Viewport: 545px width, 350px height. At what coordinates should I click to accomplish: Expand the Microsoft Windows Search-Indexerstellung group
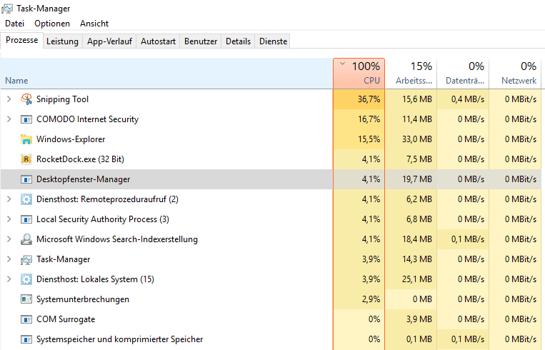[9, 239]
